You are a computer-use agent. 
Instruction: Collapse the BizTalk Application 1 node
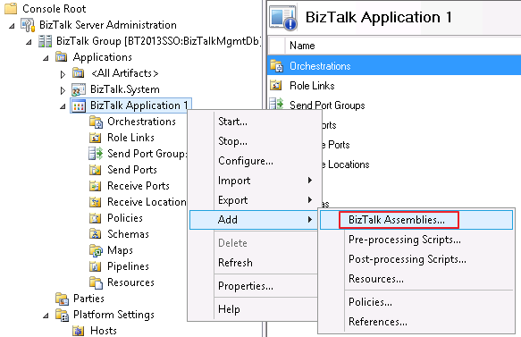tap(63, 106)
